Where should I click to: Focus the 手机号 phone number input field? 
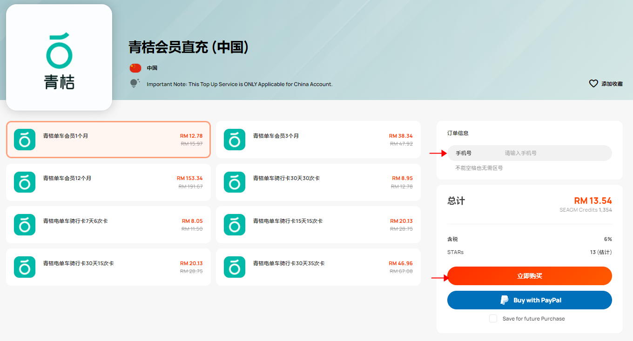[530, 153]
